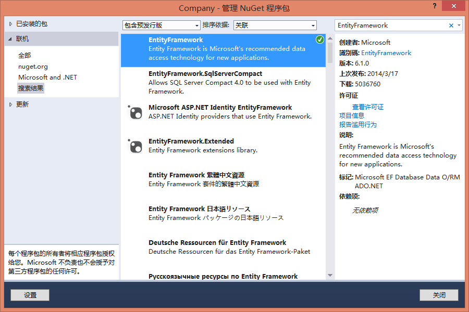Select the EntityFramework.Extended package title

(x=191, y=141)
